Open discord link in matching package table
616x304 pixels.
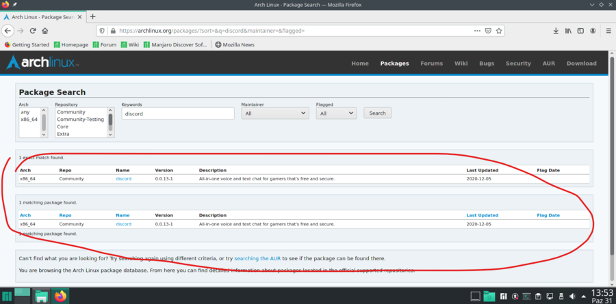124,224
